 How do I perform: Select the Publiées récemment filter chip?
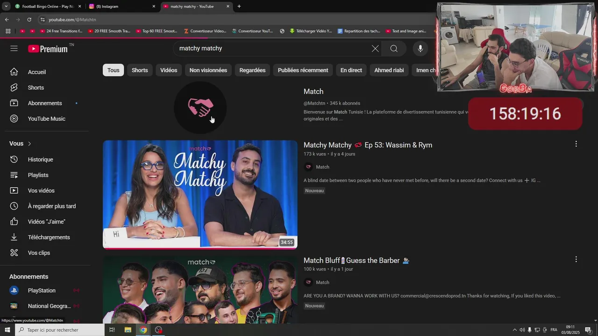[303, 70]
